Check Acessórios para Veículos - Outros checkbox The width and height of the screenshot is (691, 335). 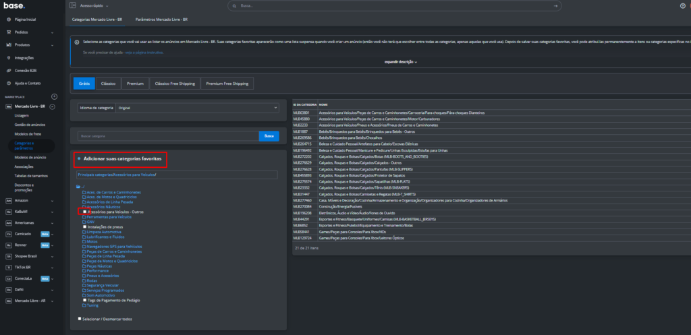pos(85,212)
